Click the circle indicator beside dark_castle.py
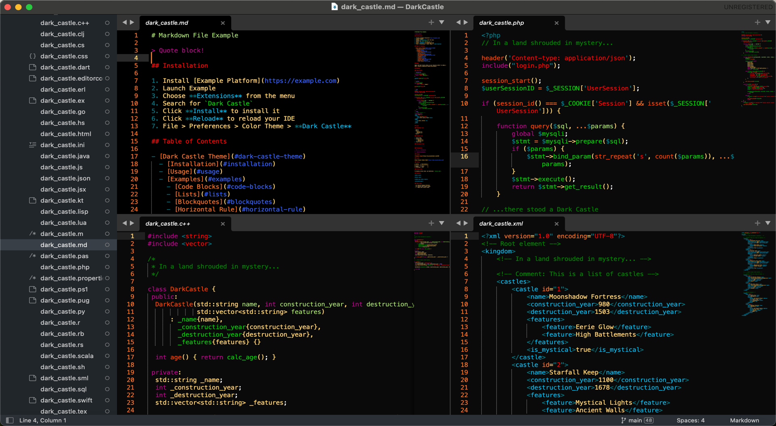The width and height of the screenshot is (776, 426). (107, 312)
